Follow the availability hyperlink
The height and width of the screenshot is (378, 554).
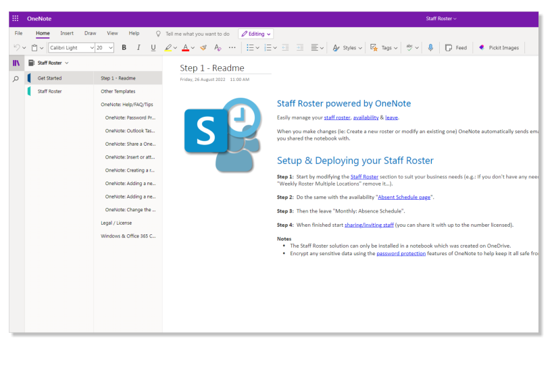(366, 117)
